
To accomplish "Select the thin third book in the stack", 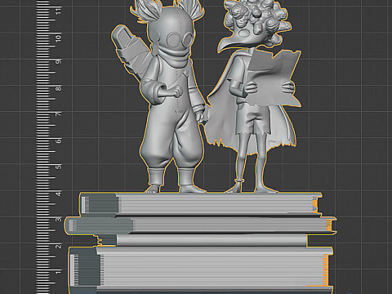I will point(203,240).
